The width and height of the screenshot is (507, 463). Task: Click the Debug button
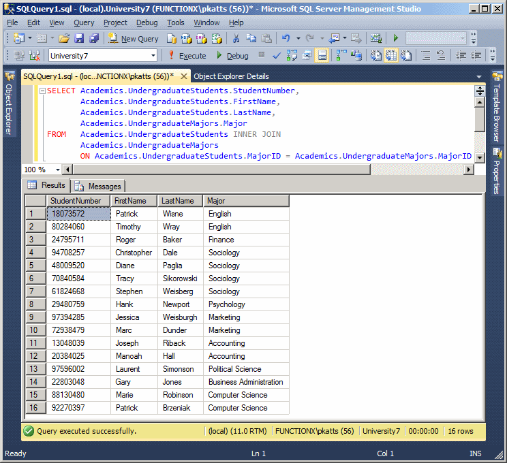[232, 56]
